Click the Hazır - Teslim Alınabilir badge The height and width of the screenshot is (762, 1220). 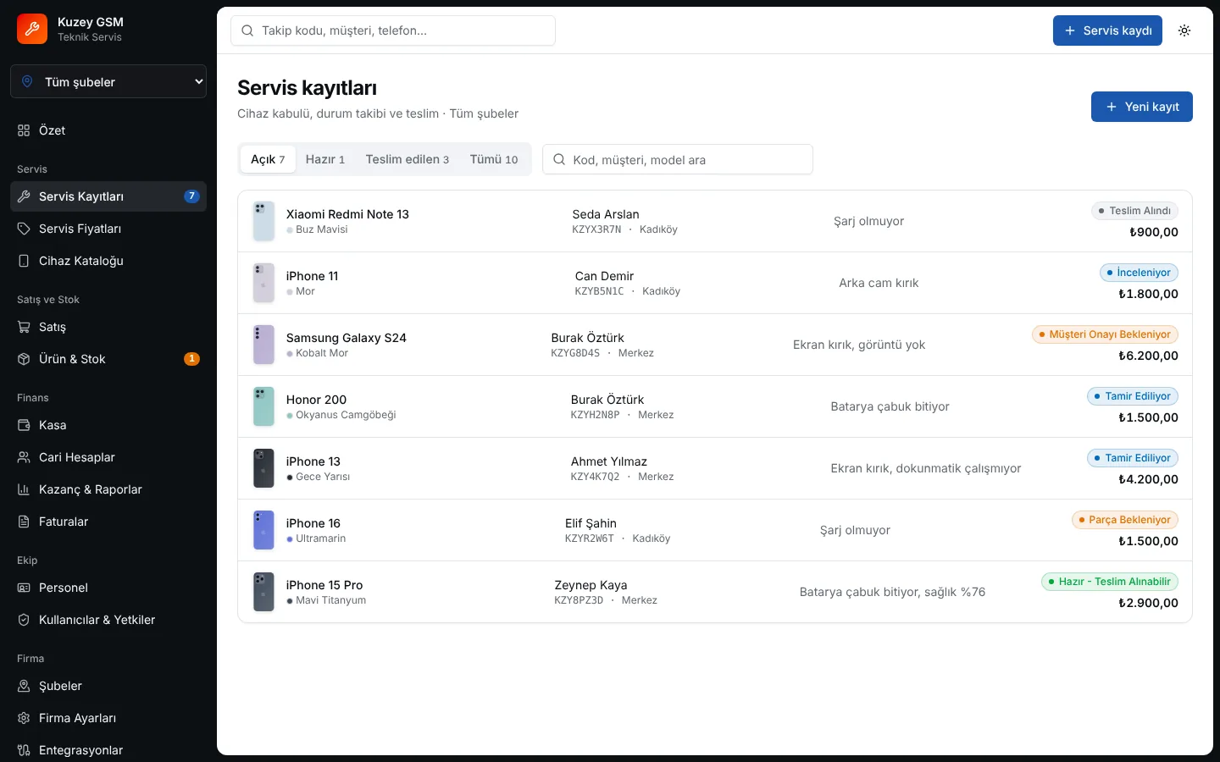pyautogui.click(x=1110, y=582)
